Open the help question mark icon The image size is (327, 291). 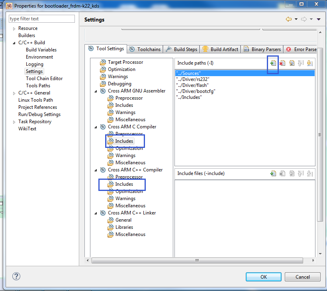pos(16,276)
